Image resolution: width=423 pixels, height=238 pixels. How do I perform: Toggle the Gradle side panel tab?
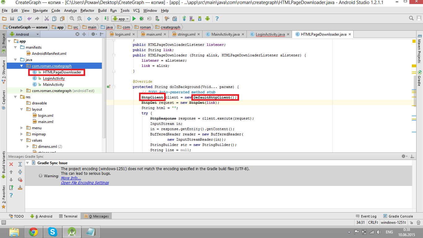point(419,79)
